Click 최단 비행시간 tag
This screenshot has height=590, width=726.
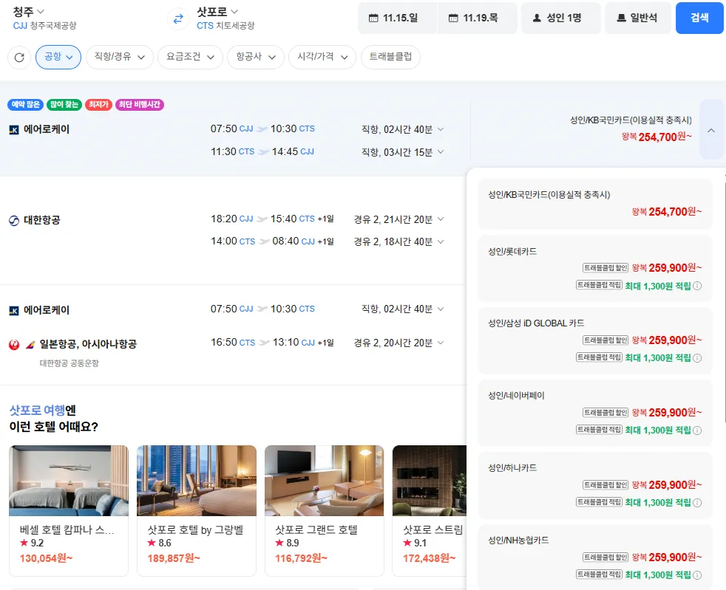point(140,105)
